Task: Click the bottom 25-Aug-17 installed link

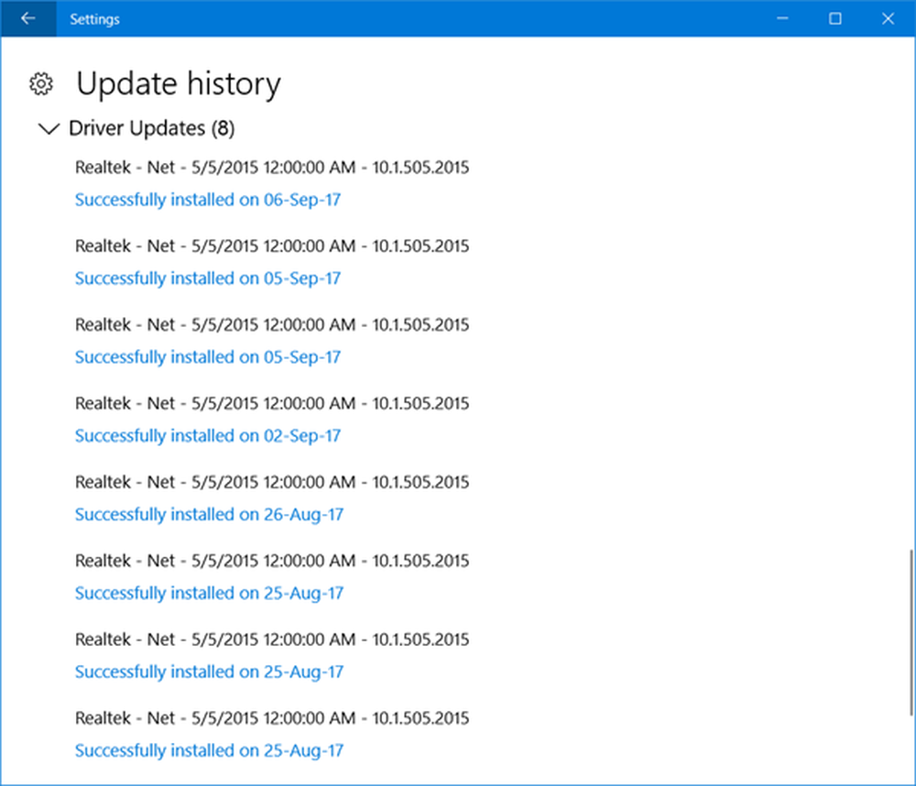Action: coord(209,750)
